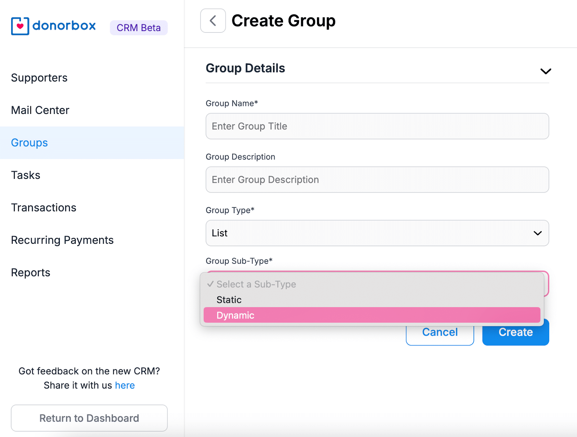Pick the 'Select a Sub-Type' placeholder option
This screenshot has width=577, height=437.
256,284
